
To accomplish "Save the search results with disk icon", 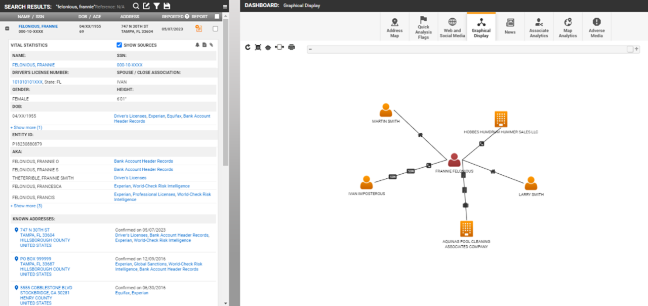I will point(167,6).
